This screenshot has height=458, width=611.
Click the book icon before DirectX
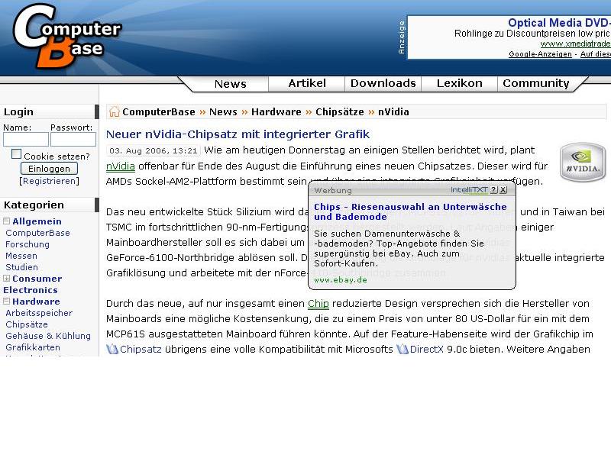[x=402, y=349]
